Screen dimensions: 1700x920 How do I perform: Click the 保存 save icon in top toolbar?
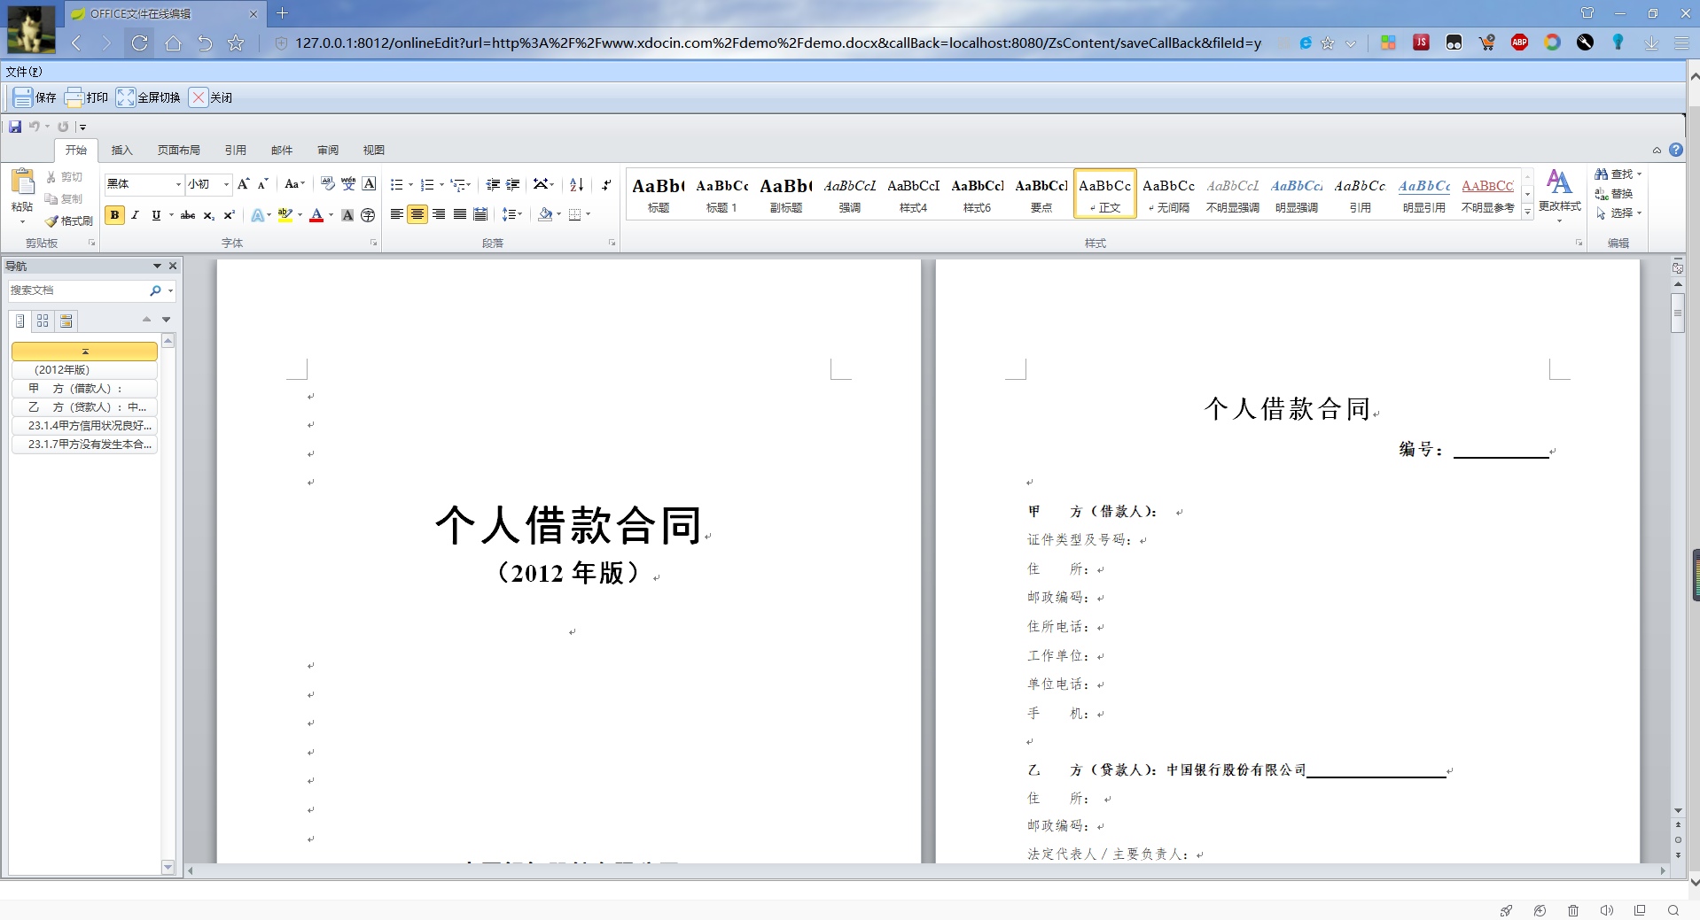click(23, 97)
